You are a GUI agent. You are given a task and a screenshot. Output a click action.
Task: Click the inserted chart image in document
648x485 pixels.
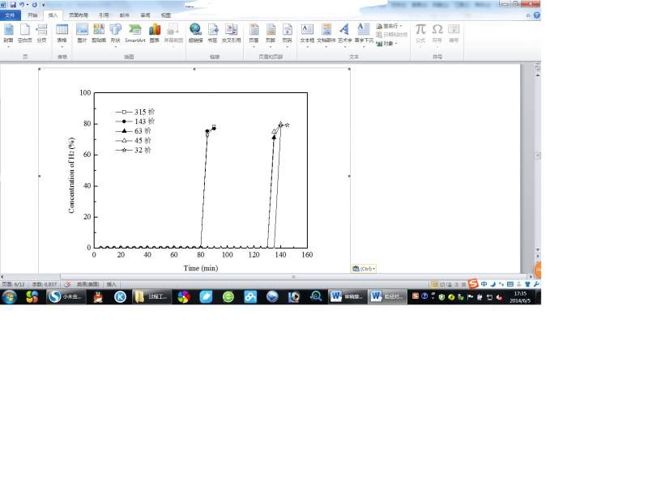[x=194, y=170]
